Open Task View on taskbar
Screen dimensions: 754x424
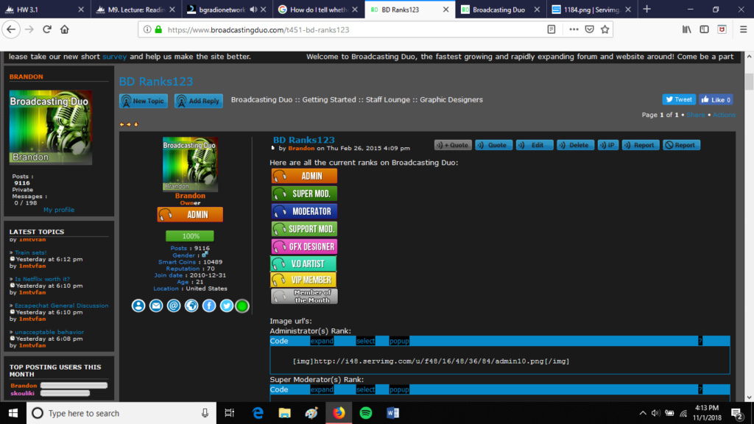(x=230, y=413)
